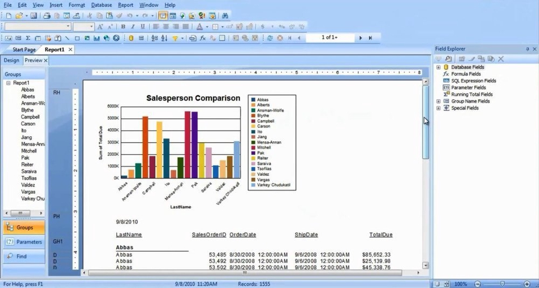Click the Parameters panel button

[x=24, y=241]
